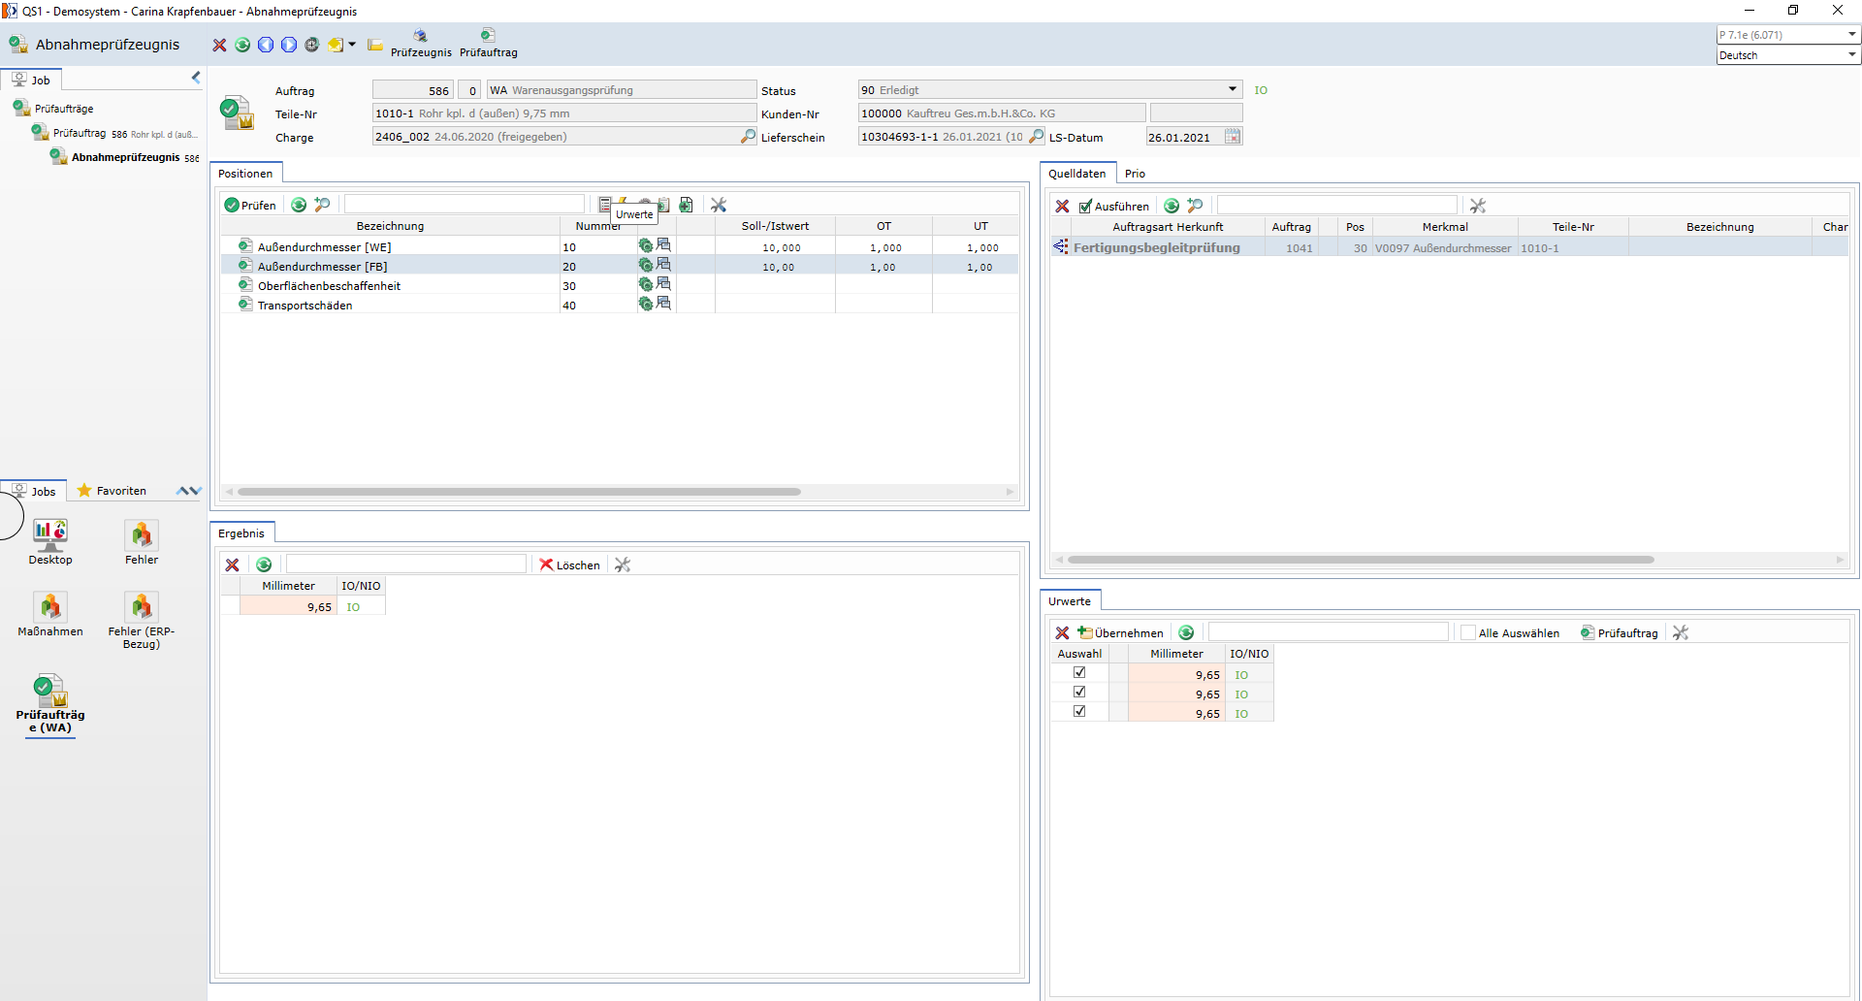The image size is (1862, 1001).
Task: Click the horizontal scrollbar in Quelldaten grid
Action: coord(1361,560)
